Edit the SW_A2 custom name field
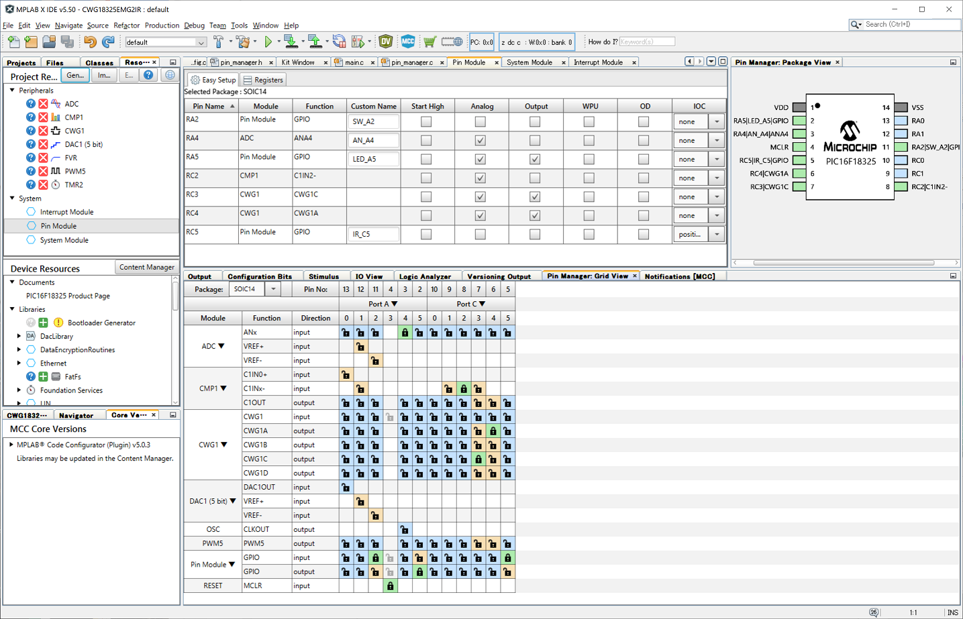This screenshot has height=619, width=963. (373, 121)
